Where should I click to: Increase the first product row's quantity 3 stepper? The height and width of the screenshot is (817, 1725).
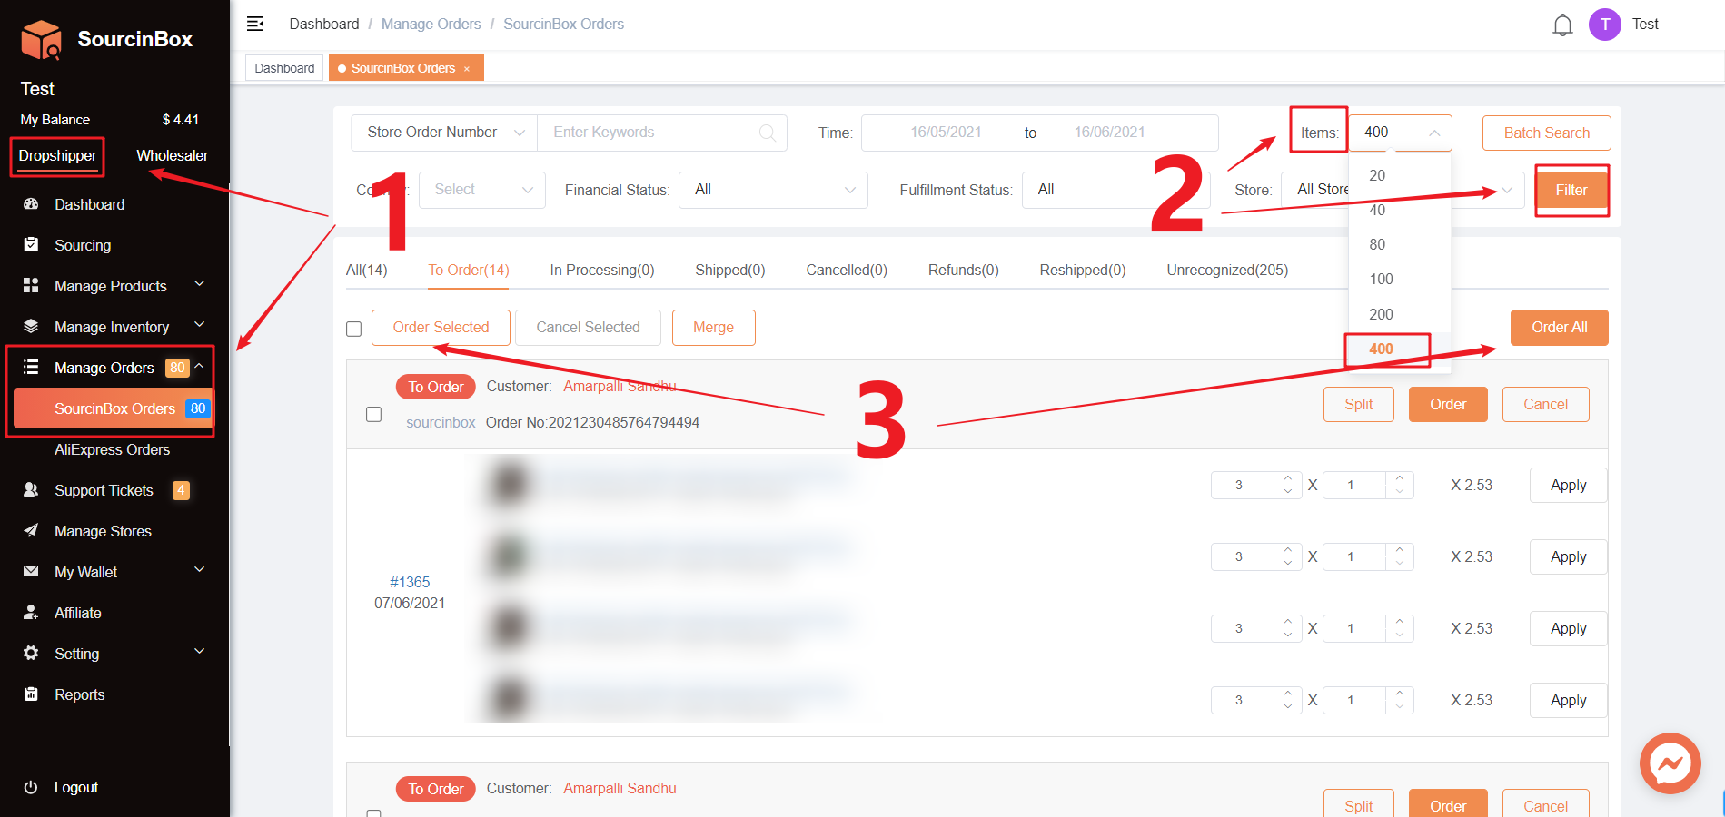[x=1287, y=477]
